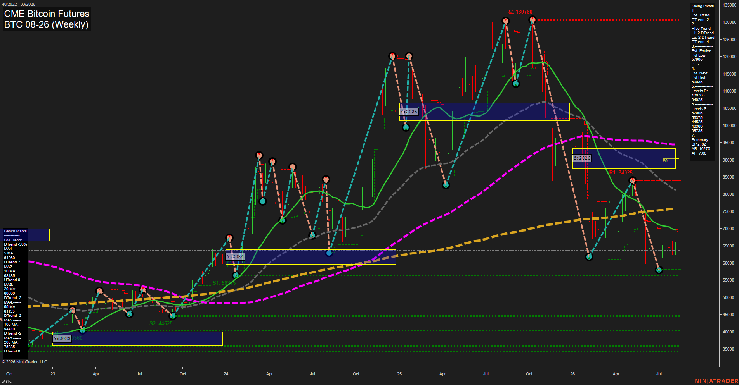Click the 35735 support value in side panel
Viewport: 739px width, 385px height.
click(x=697, y=131)
